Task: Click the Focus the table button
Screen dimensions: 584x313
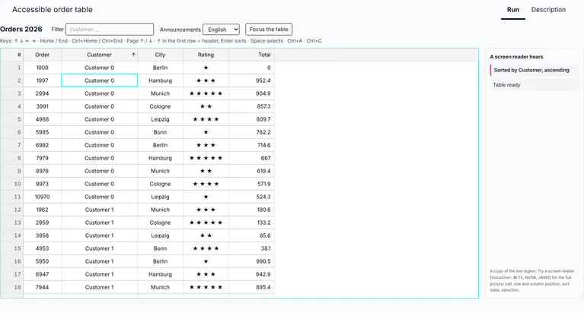Action: (269, 30)
